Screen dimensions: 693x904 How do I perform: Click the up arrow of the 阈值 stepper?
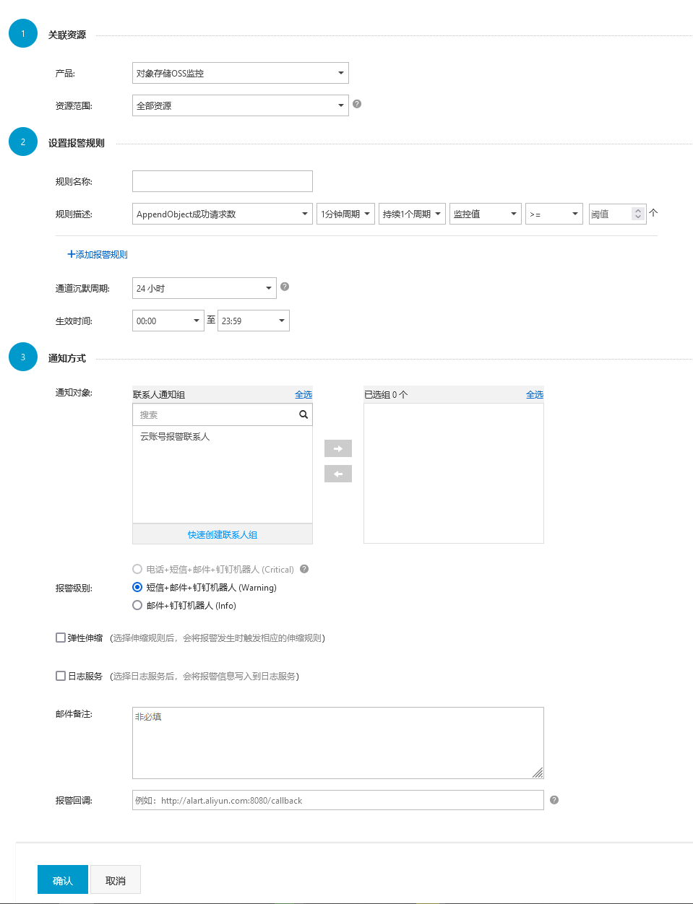tap(637, 209)
